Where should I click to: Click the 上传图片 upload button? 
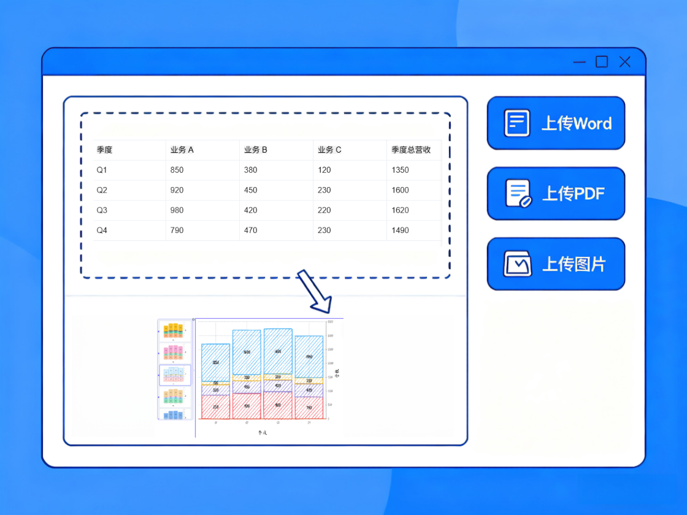click(556, 264)
